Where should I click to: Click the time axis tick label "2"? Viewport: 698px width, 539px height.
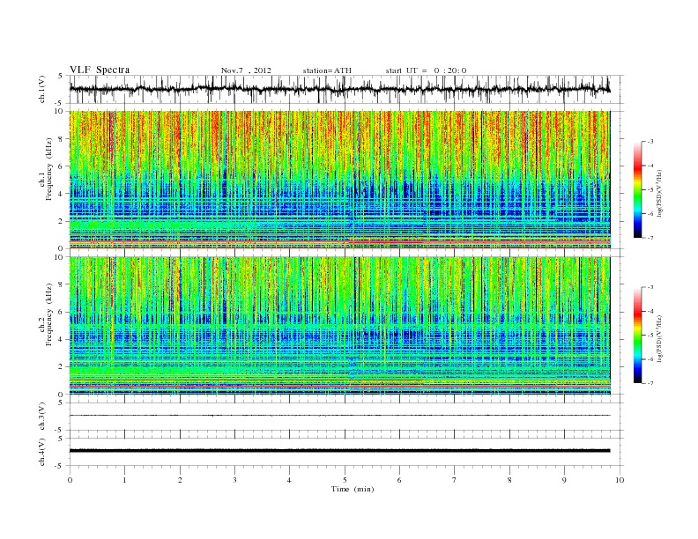180,480
